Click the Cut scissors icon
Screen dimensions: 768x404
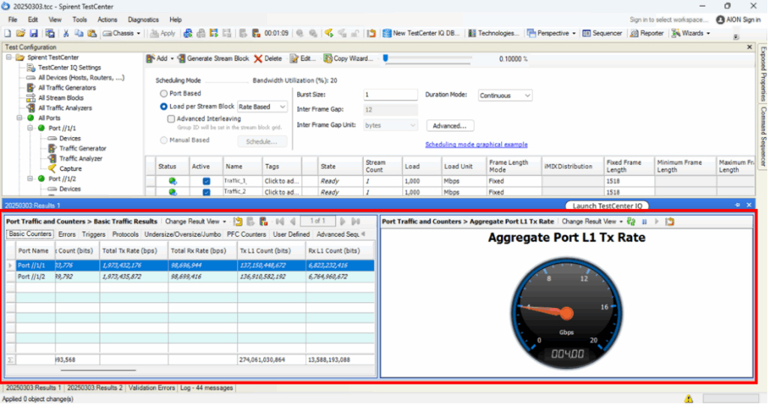coord(66,33)
